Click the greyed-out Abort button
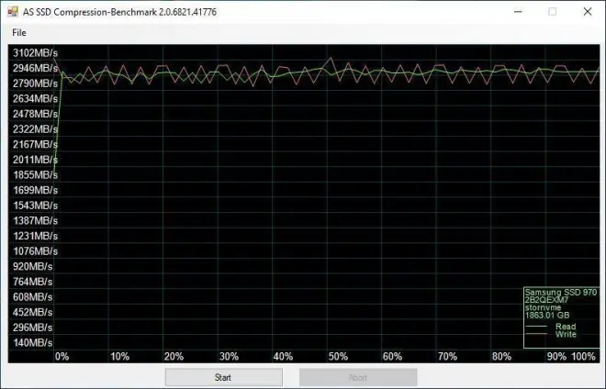The image size is (606, 389). (358, 377)
